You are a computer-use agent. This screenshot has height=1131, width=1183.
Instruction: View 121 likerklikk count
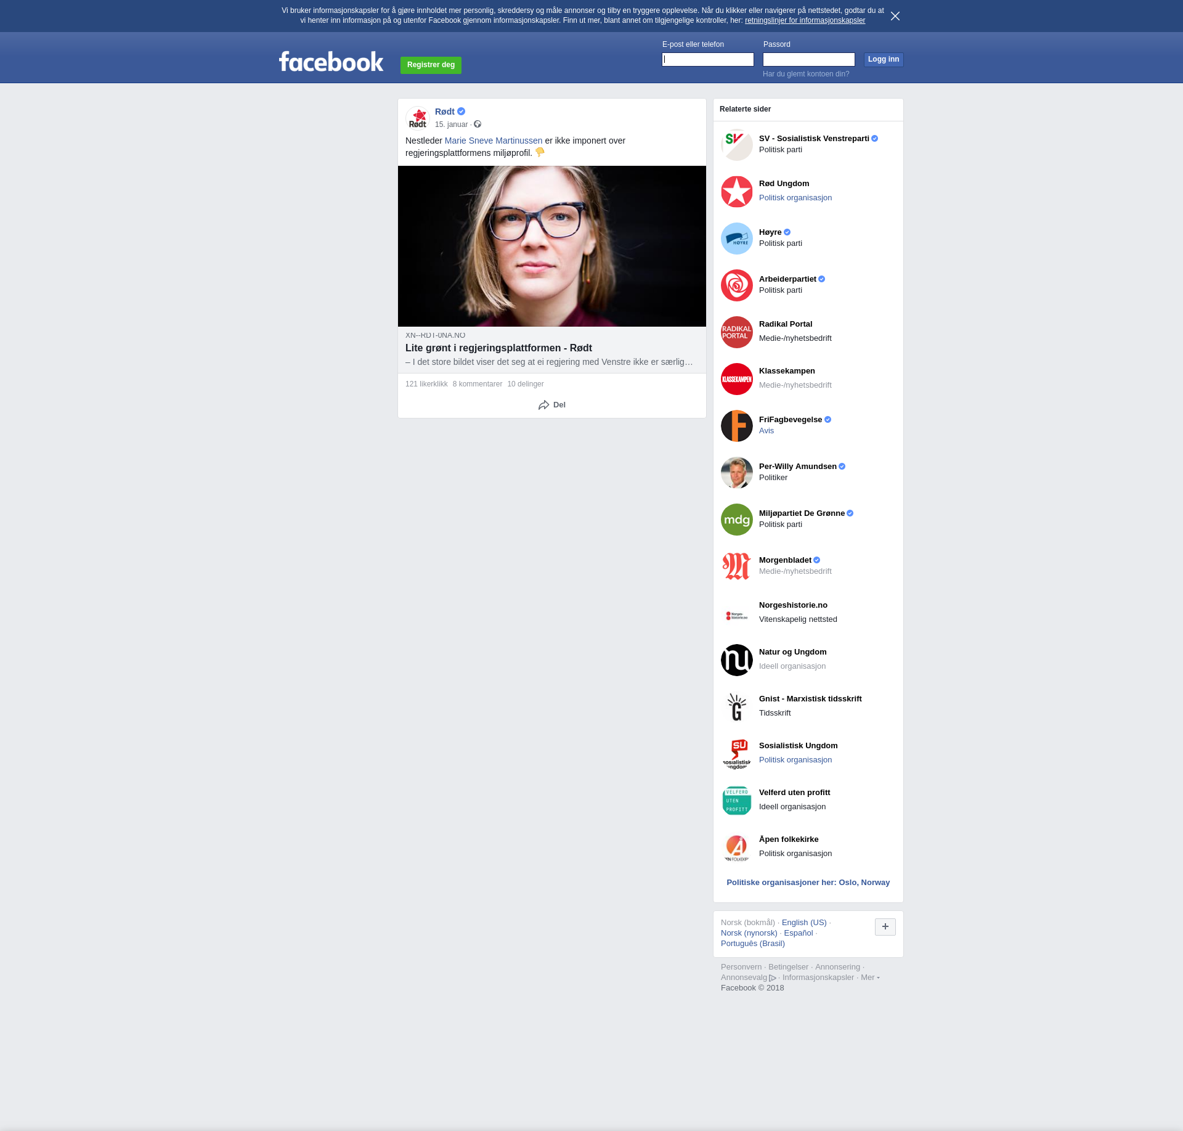pos(426,384)
